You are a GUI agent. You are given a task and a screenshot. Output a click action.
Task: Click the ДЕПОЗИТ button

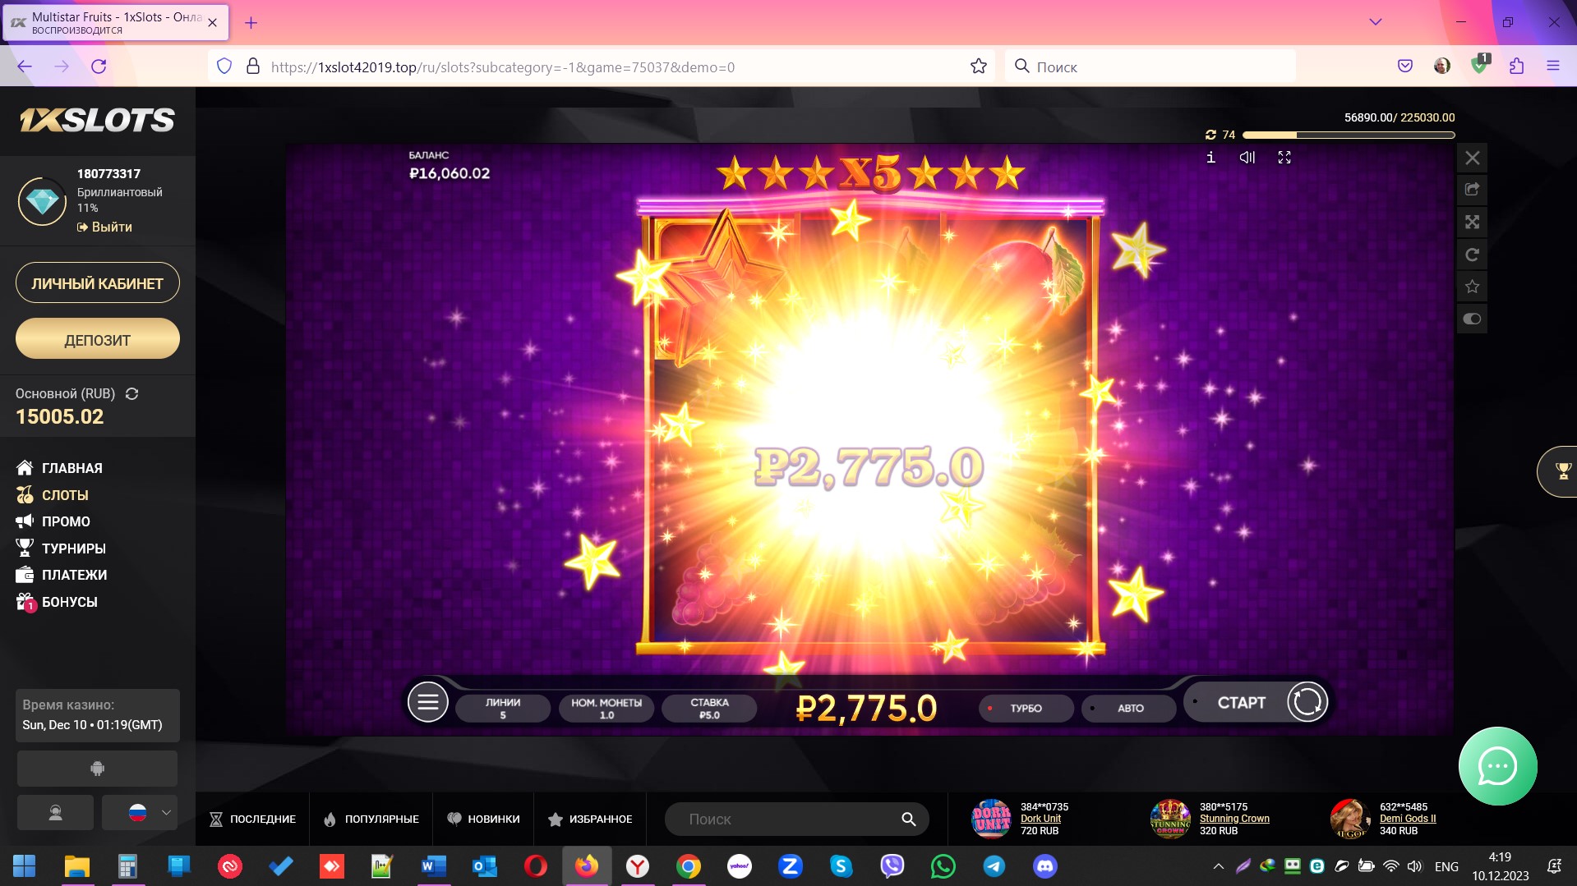pos(98,339)
